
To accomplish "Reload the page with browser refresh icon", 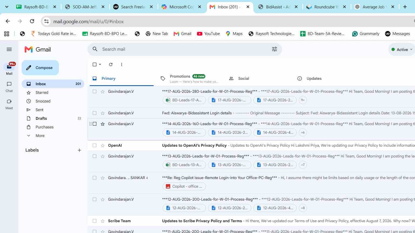I will [32, 21].
